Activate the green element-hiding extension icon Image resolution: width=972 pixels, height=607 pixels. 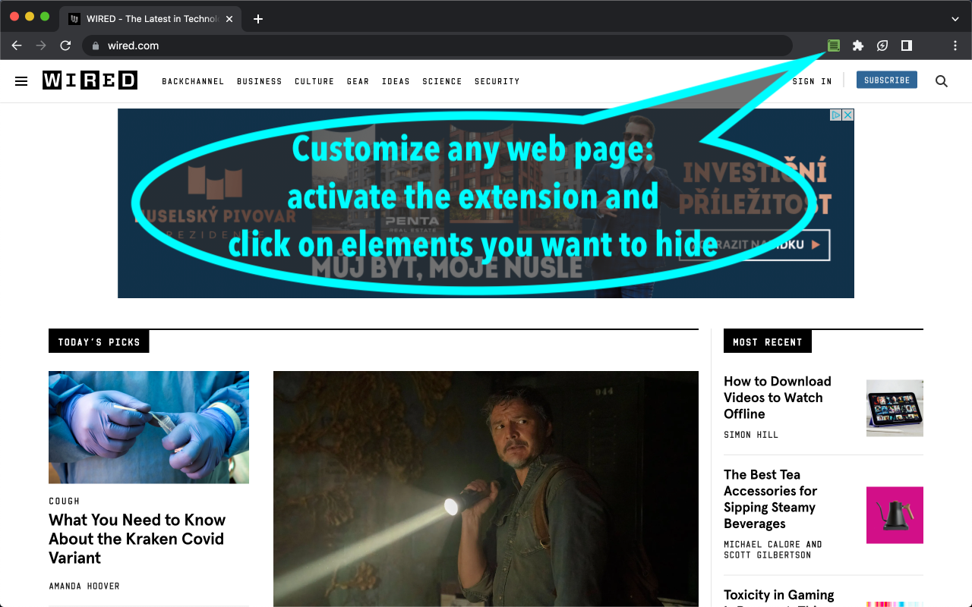pyautogui.click(x=833, y=46)
